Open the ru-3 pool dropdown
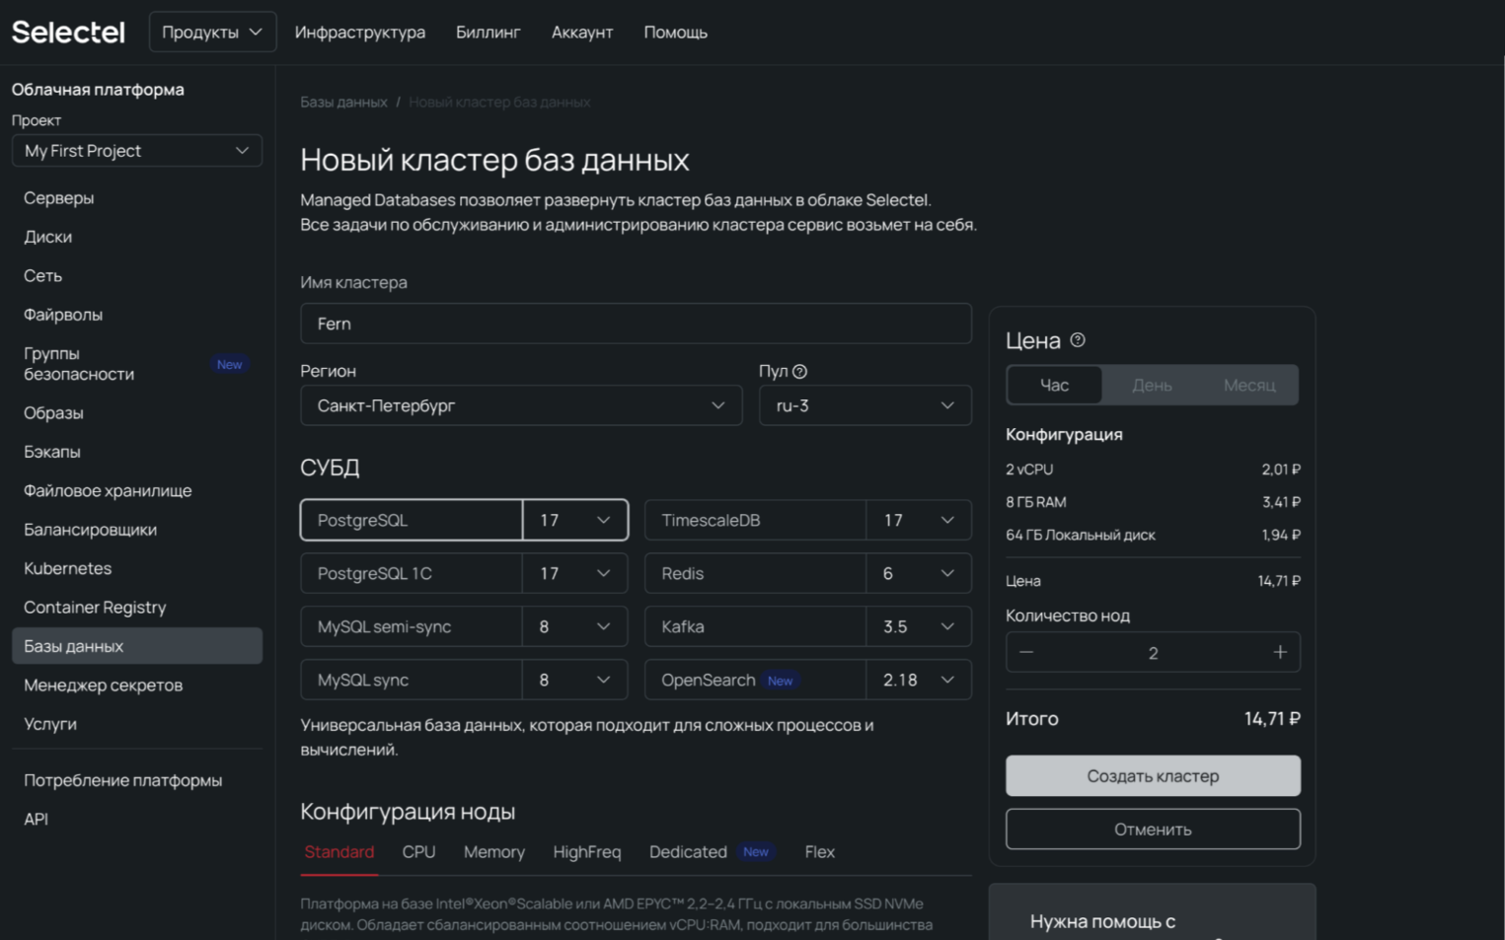 pyautogui.click(x=865, y=405)
